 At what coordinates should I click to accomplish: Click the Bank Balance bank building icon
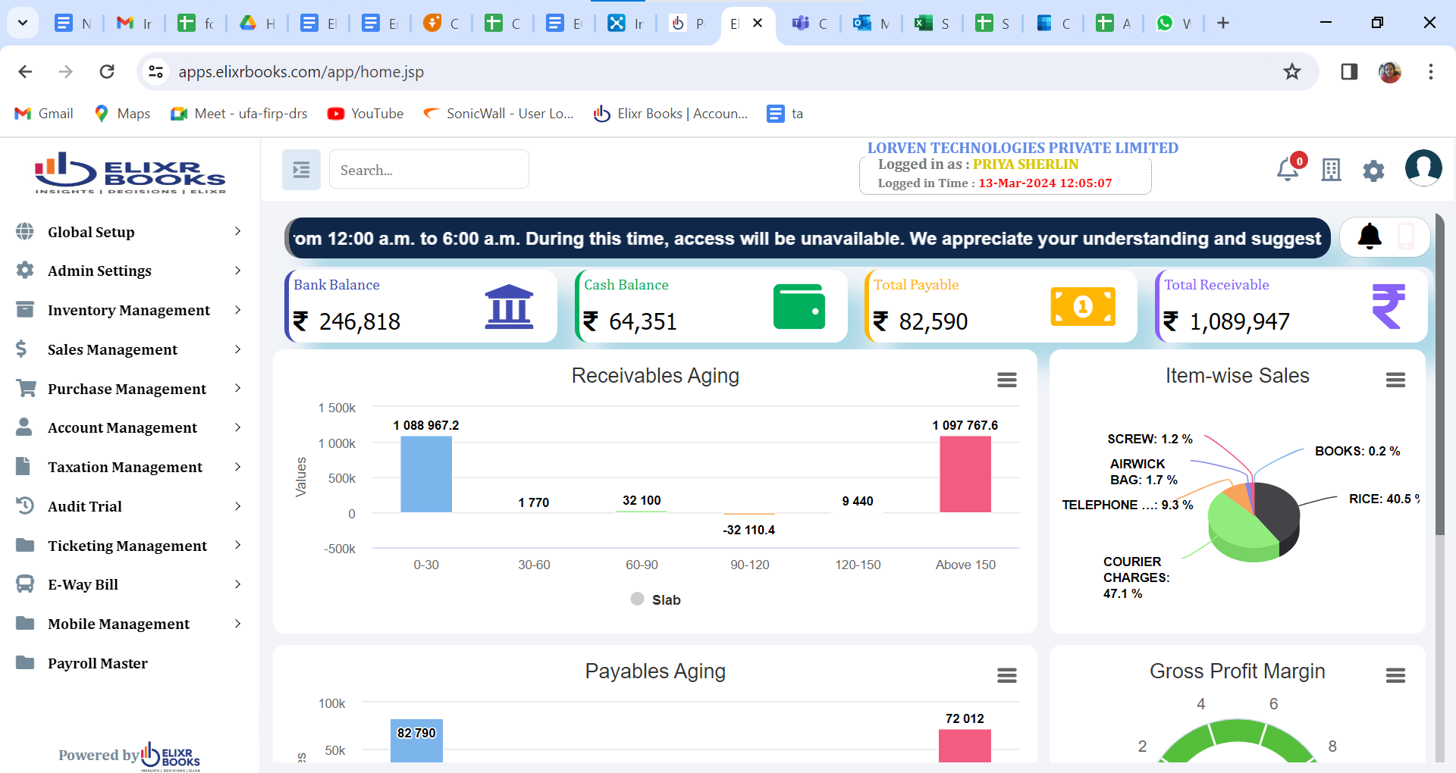click(x=509, y=307)
